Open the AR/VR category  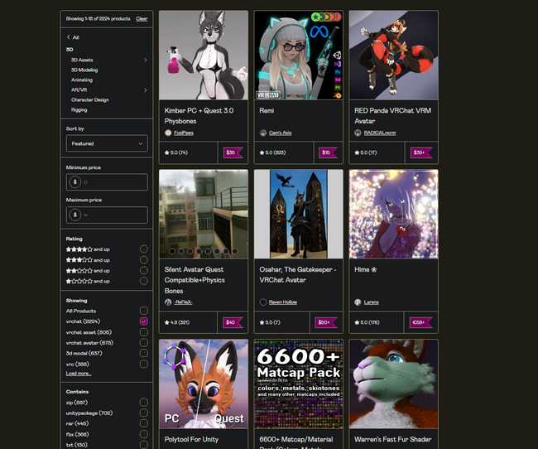point(79,89)
